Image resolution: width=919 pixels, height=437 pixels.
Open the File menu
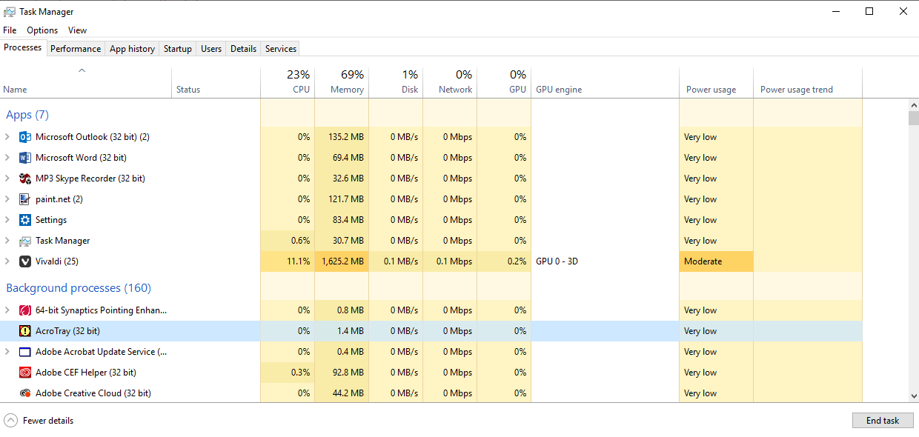pos(10,30)
